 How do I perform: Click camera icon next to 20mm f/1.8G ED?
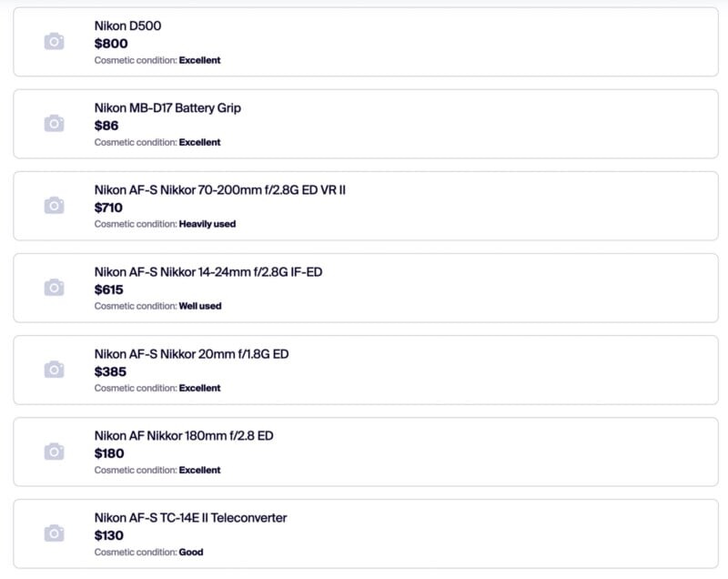(55, 370)
